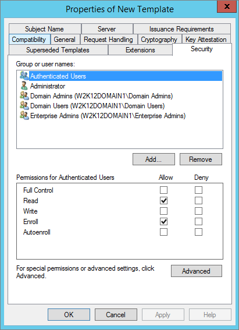The width and height of the screenshot is (239, 330).
Task: Open the Issuance Requirements tab
Action: [181, 29]
